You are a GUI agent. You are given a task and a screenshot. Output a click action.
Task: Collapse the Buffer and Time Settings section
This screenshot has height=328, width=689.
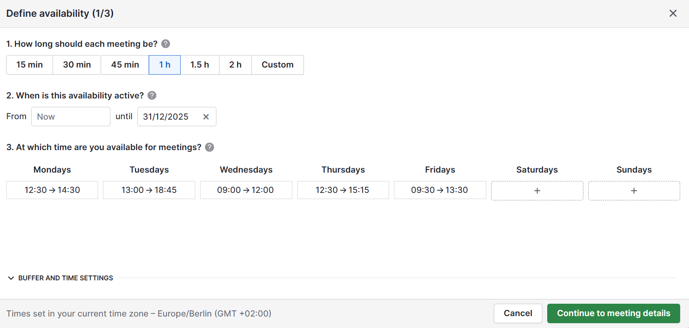click(x=60, y=278)
